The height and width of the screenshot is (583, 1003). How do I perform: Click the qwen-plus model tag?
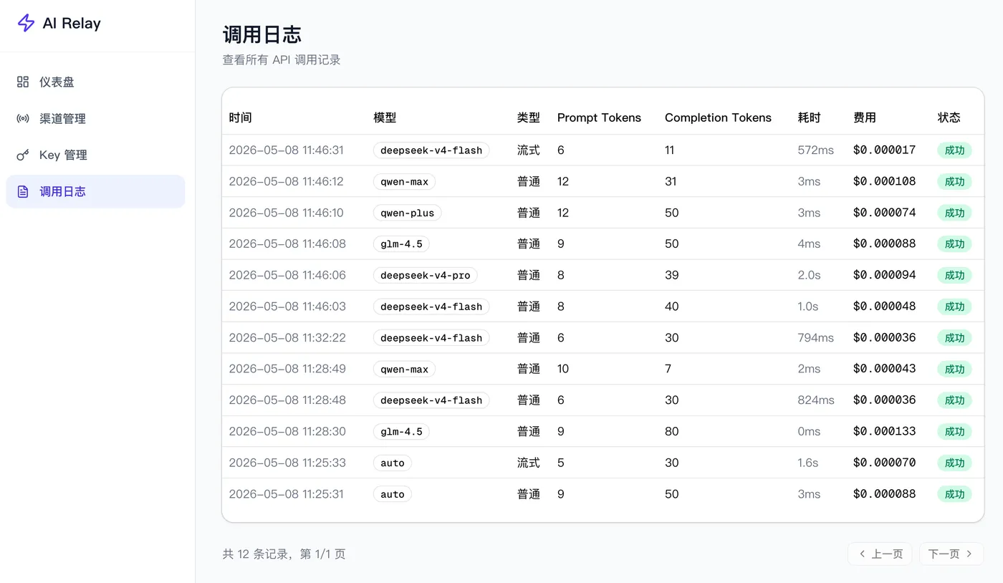pos(407,213)
